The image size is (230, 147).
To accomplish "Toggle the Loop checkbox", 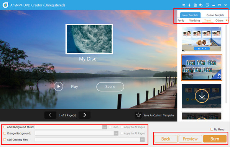I will [x=110, y=127].
